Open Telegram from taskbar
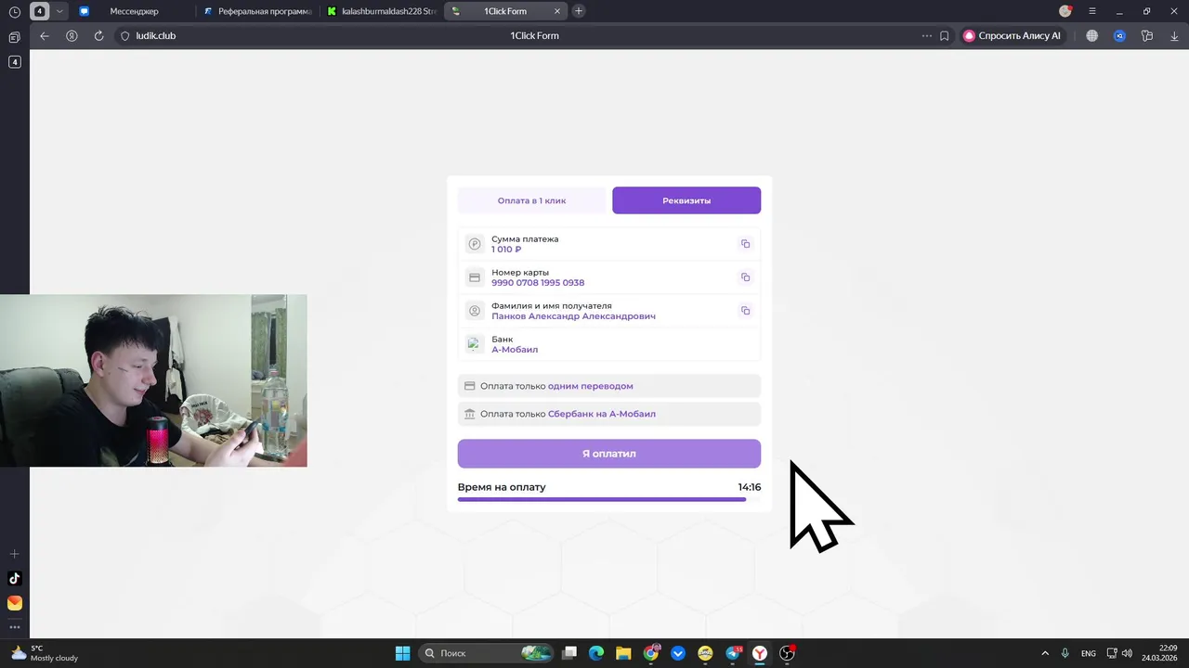1189x668 pixels. point(733,653)
